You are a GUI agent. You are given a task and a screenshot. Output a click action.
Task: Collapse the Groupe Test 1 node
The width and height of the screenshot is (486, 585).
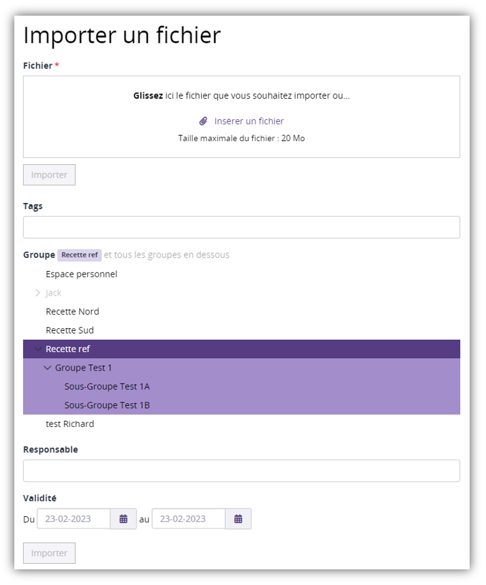click(47, 368)
